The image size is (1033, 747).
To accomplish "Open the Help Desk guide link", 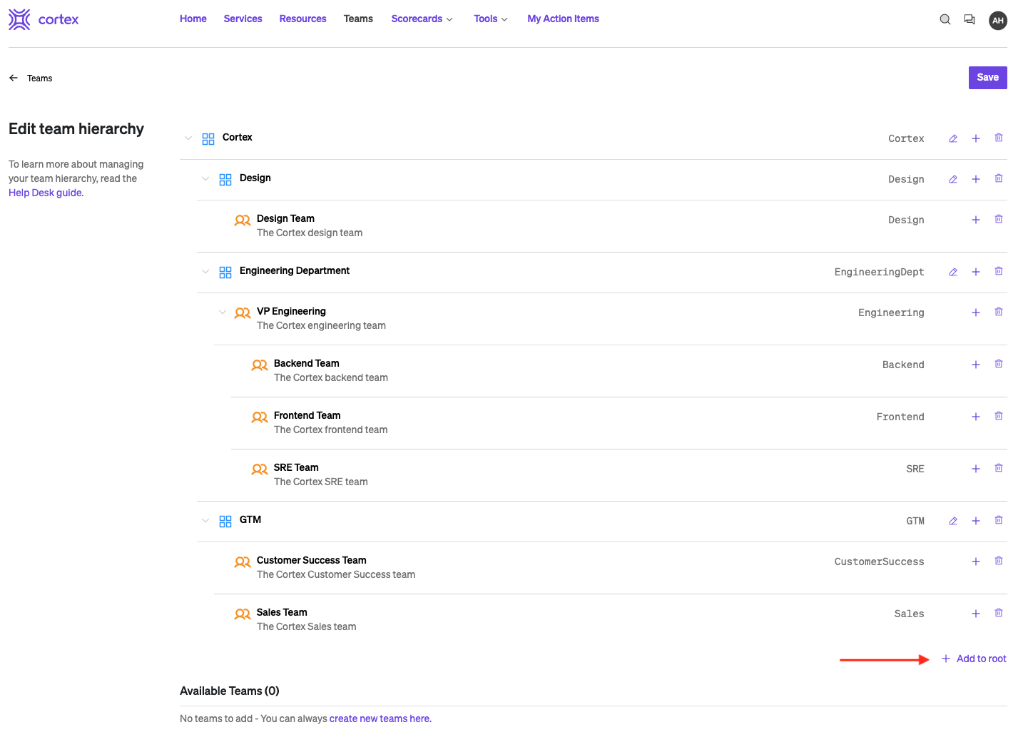I will [x=46, y=193].
